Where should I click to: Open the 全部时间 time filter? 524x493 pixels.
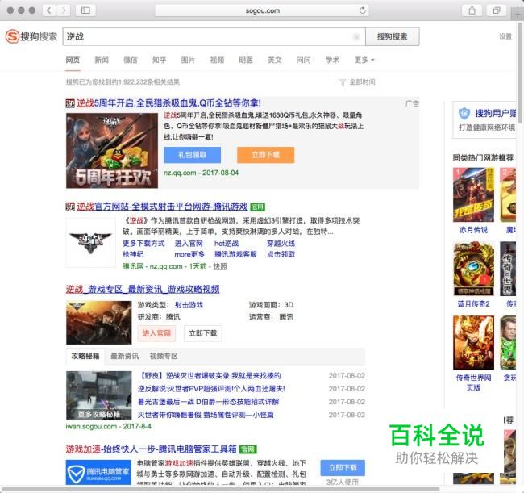click(357, 82)
